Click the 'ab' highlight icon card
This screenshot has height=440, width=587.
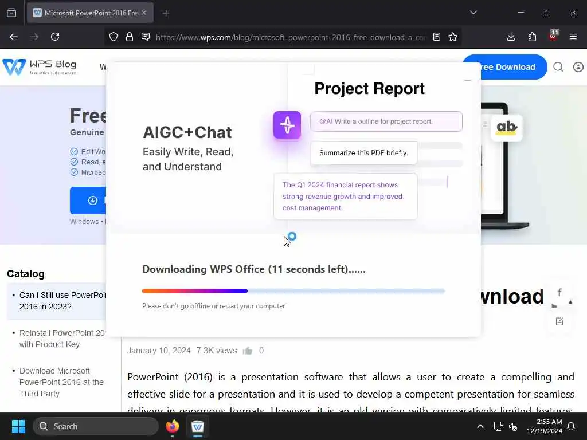tap(507, 128)
